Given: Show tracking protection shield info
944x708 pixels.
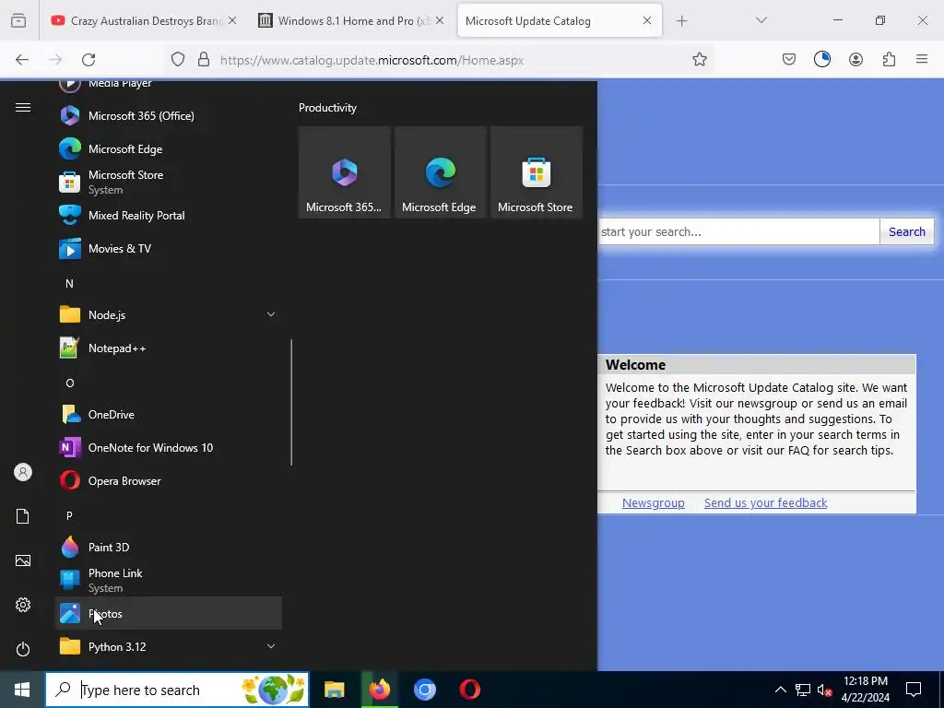Looking at the screenshot, I should 178,59.
